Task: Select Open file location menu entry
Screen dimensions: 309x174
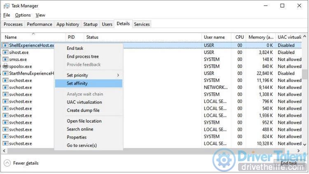Action: [x=84, y=121]
